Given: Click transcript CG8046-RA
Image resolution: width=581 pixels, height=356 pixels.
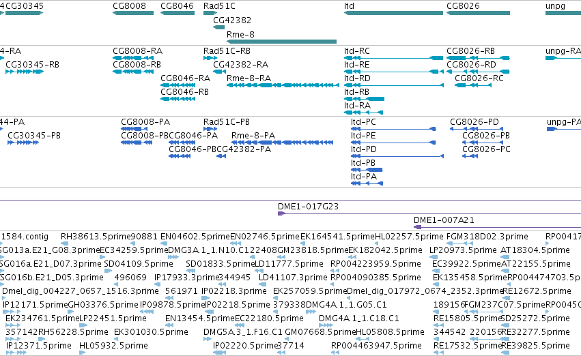Looking at the screenshot, I should pyautogui.click(x=178, y=85).
